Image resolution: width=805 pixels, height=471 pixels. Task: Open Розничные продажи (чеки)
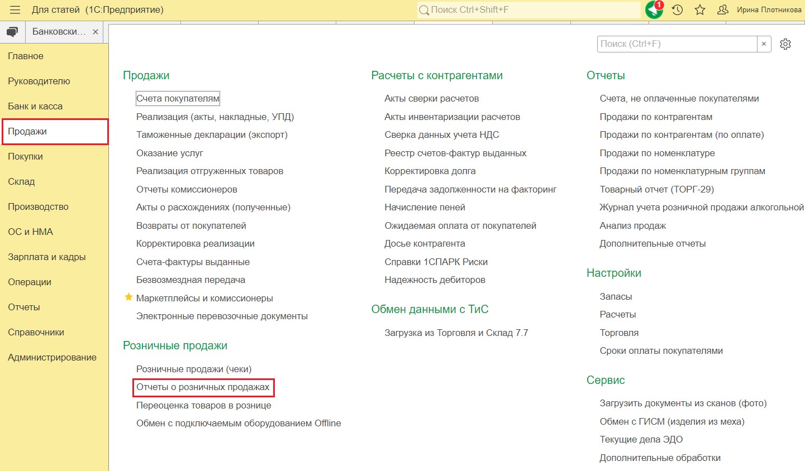194,369
